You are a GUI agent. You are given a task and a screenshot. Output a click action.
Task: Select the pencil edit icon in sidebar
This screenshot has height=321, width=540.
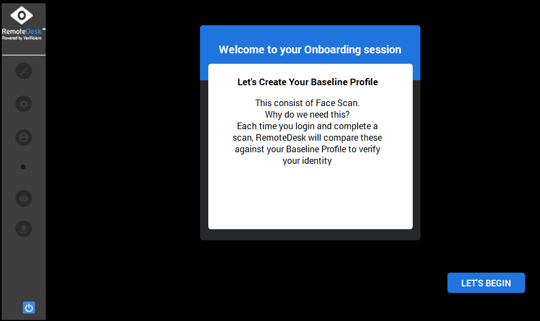[x=24, y=71]
